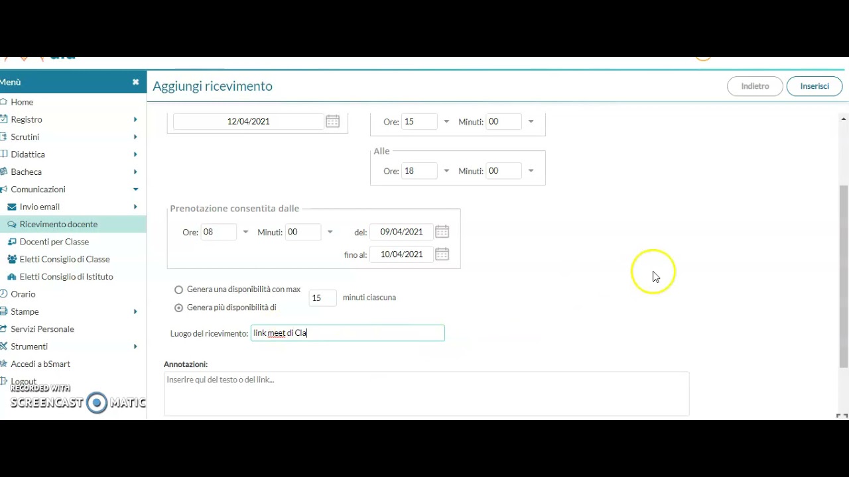Expand the Didattica submenu
This screenshot has height=477, width=849.
tap(135, 154)
